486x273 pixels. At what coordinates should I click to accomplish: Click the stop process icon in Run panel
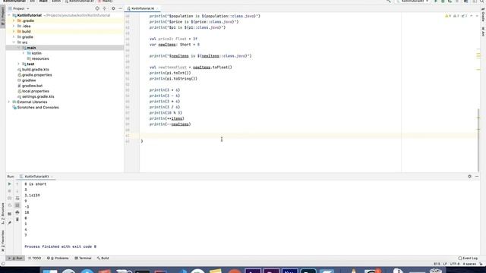tap(9, 191)
